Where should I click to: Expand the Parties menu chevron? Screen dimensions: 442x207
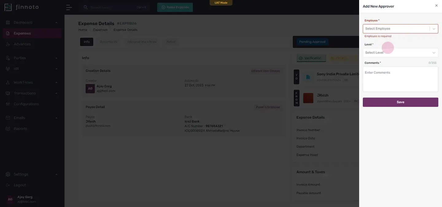click(56, 58)
